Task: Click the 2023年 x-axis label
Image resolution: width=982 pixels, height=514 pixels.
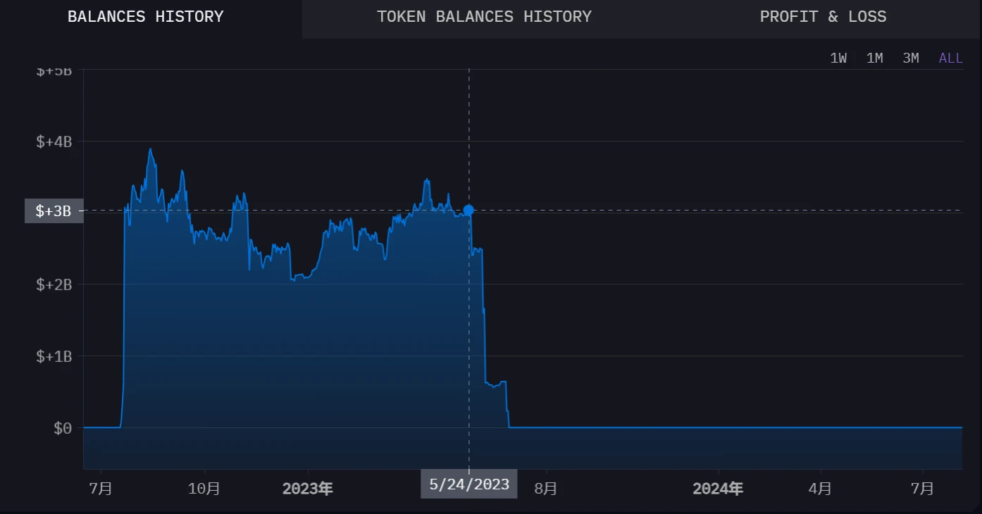Action: click(x=307, y=489)
